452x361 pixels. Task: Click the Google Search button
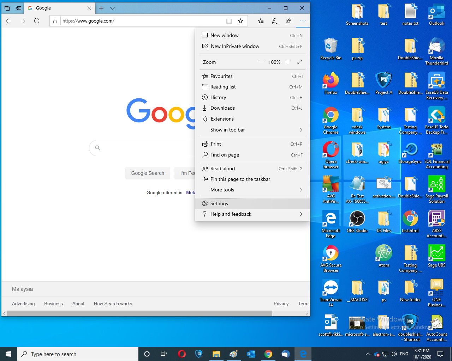pos(148,173)
